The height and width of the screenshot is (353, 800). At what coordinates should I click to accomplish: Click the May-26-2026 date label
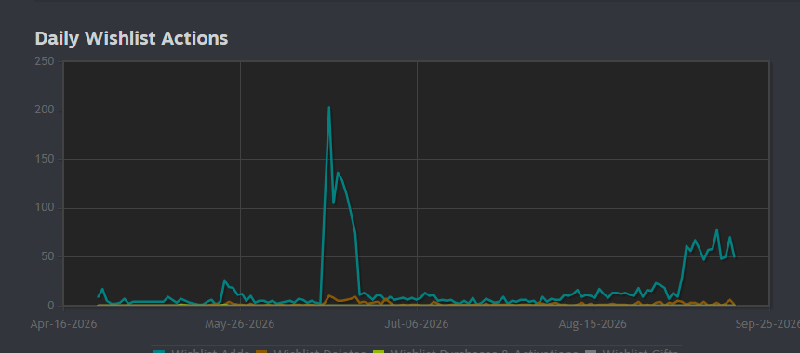(x=240, y=323)
